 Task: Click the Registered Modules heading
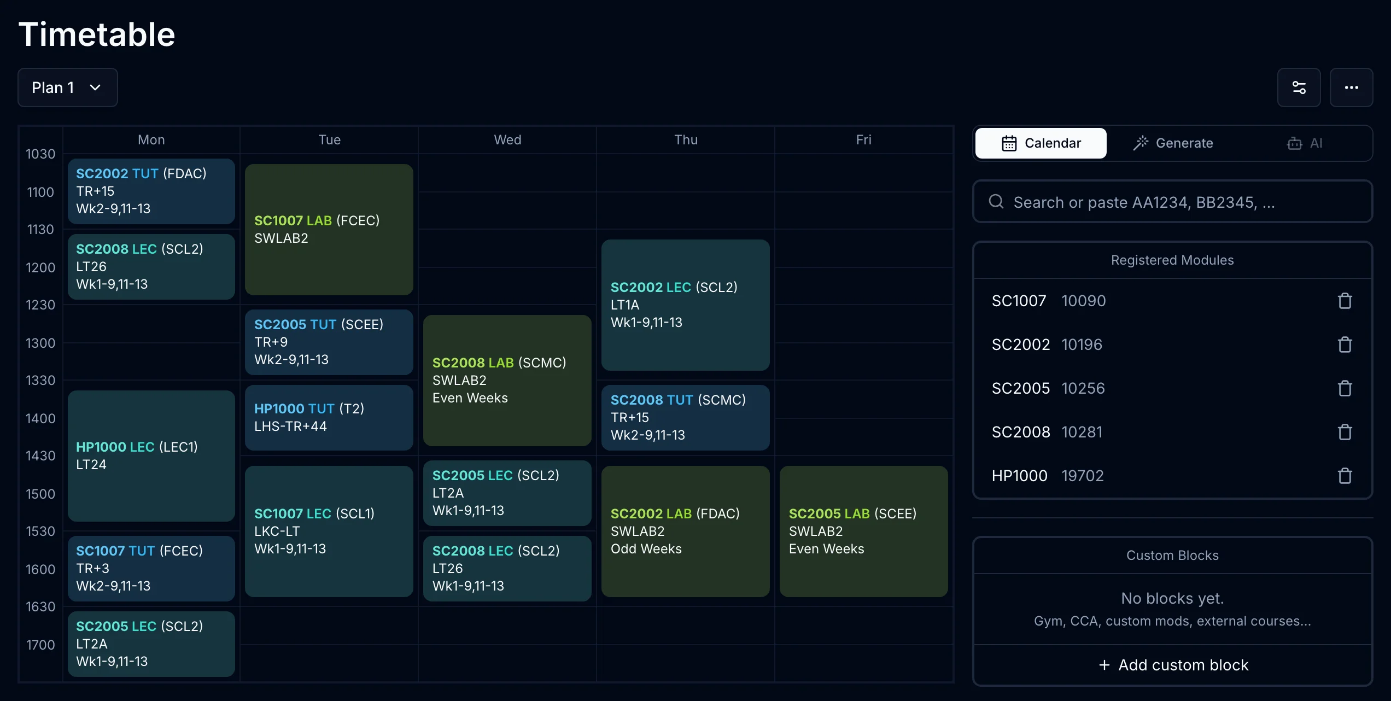[1172, 260]
